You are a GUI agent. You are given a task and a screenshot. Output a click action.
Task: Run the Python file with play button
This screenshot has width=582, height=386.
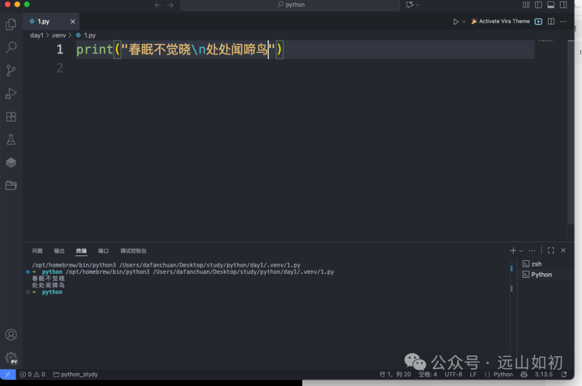456,22
